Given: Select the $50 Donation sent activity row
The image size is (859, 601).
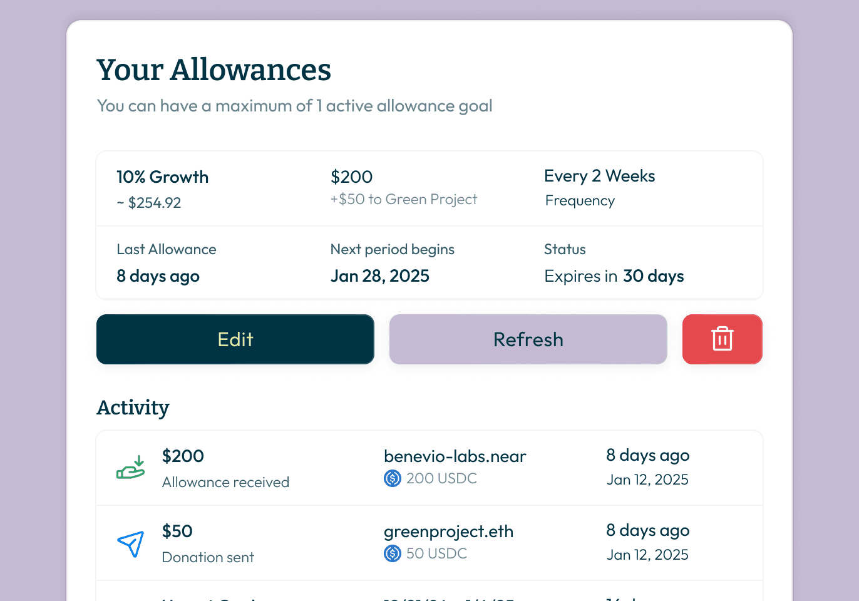Looking at the screenshot, I should pyautogui.click(x=429, y=543).
